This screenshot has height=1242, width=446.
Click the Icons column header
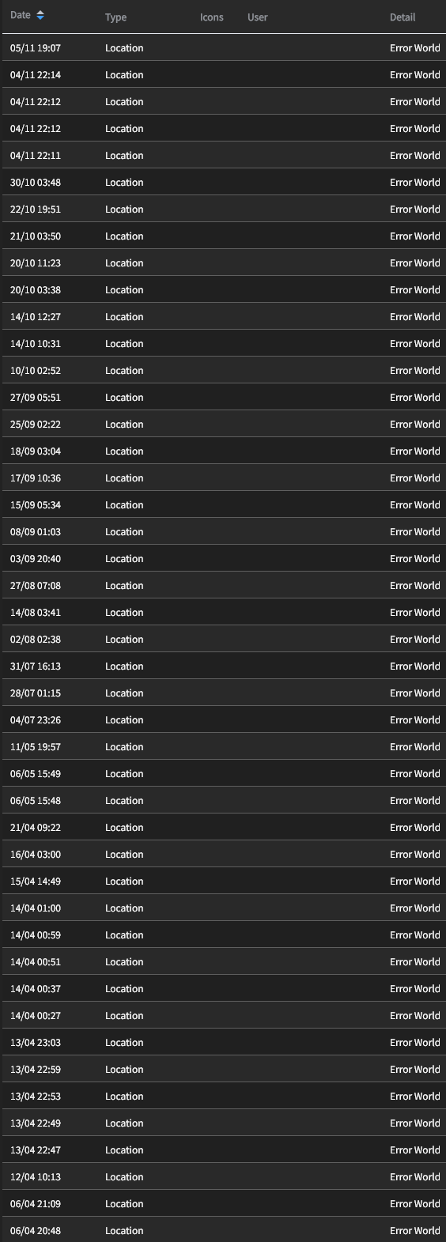tap(211, 17)
